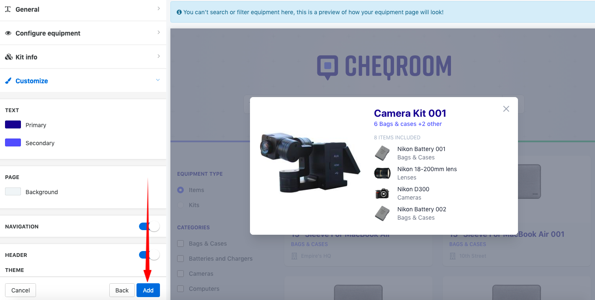Click the Nikon D300 camera thumbnail

point(382,193)
